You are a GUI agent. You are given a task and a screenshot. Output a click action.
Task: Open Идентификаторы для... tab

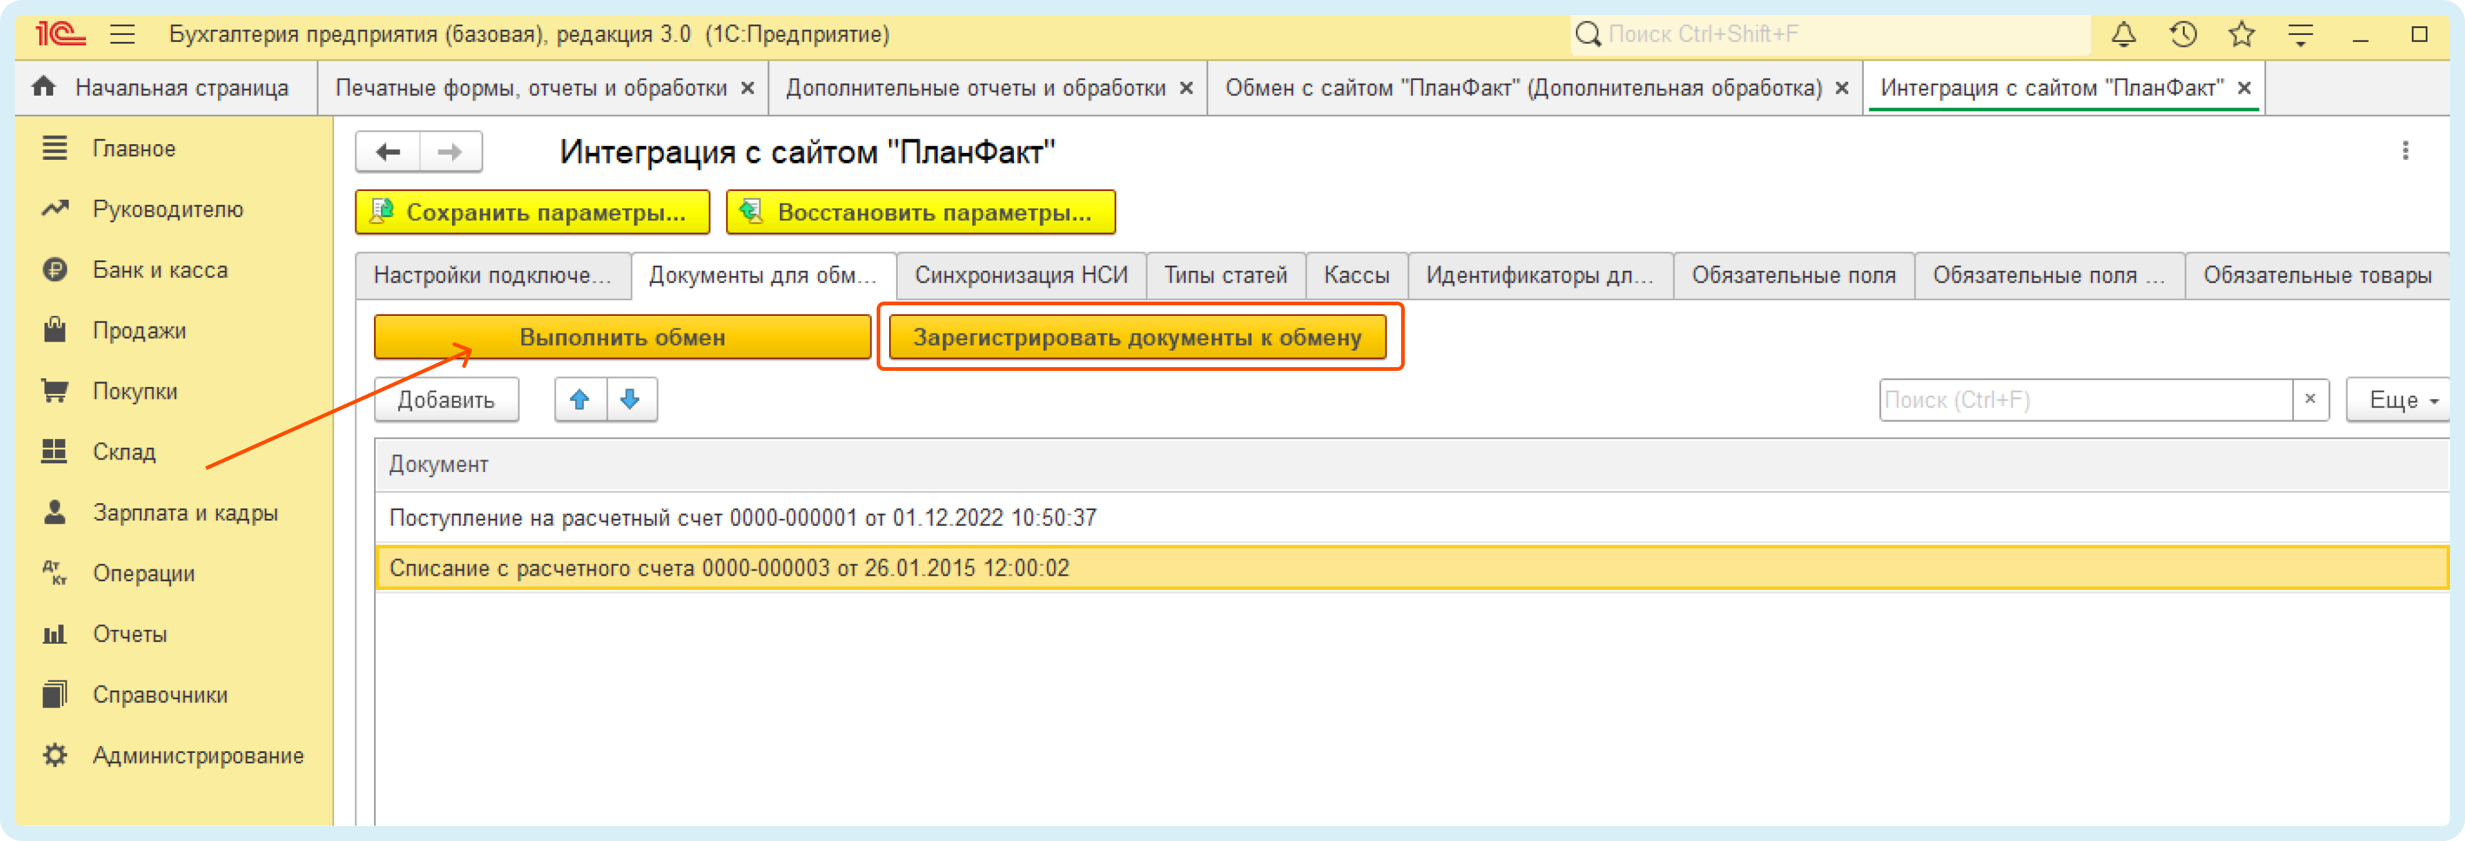click(x=1540, y=275)
